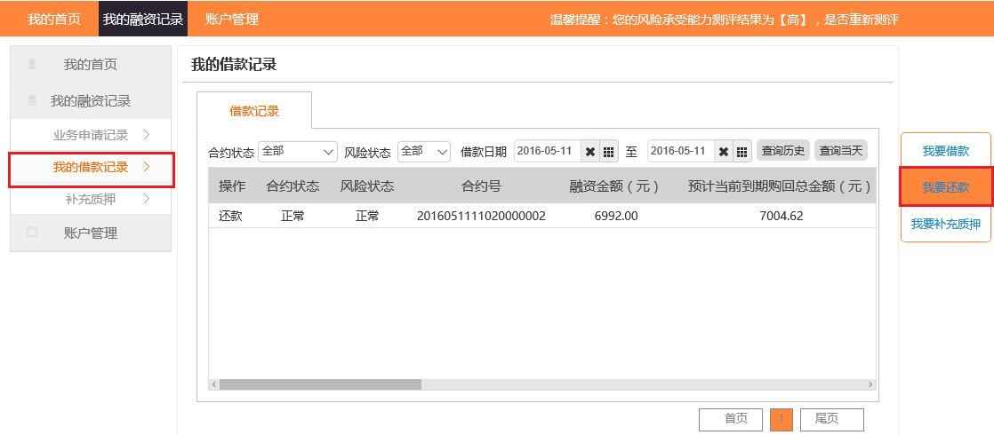Click the risk assessment reminder text
Image resolution: width=994 pixels, height=435 pixels.
point(724,20)
